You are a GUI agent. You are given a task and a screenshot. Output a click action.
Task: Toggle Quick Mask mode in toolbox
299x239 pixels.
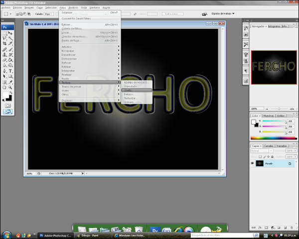click(7, 106)
